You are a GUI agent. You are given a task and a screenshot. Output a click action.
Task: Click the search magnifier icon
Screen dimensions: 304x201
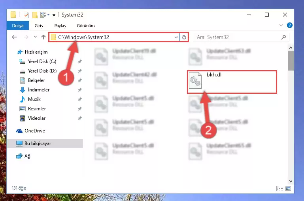pos(284,37)
